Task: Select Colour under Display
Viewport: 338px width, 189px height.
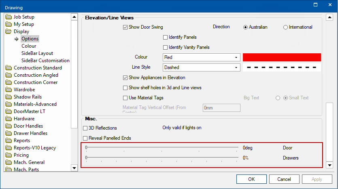Action: tap(29, 46)
